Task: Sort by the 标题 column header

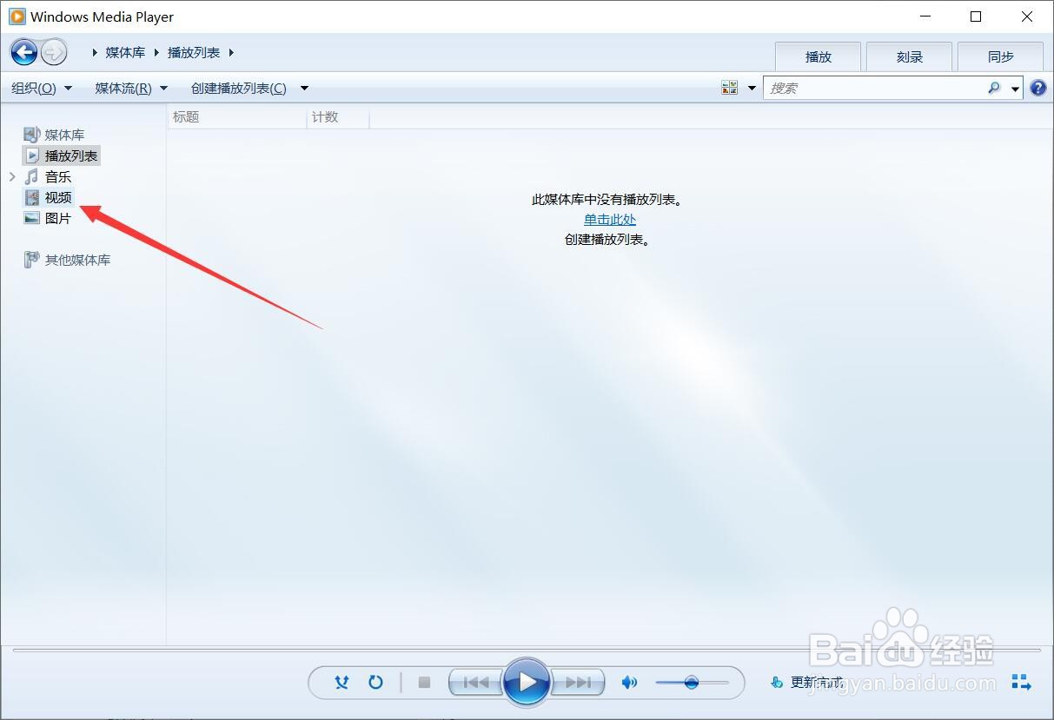Action: coord(236,117)
